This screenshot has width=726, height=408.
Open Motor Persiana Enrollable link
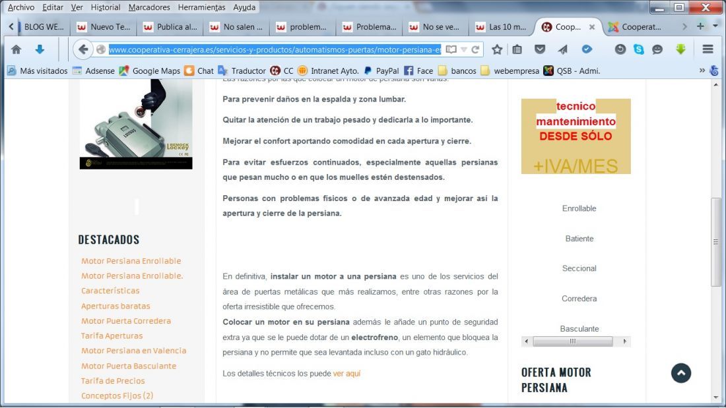point(131,261)
